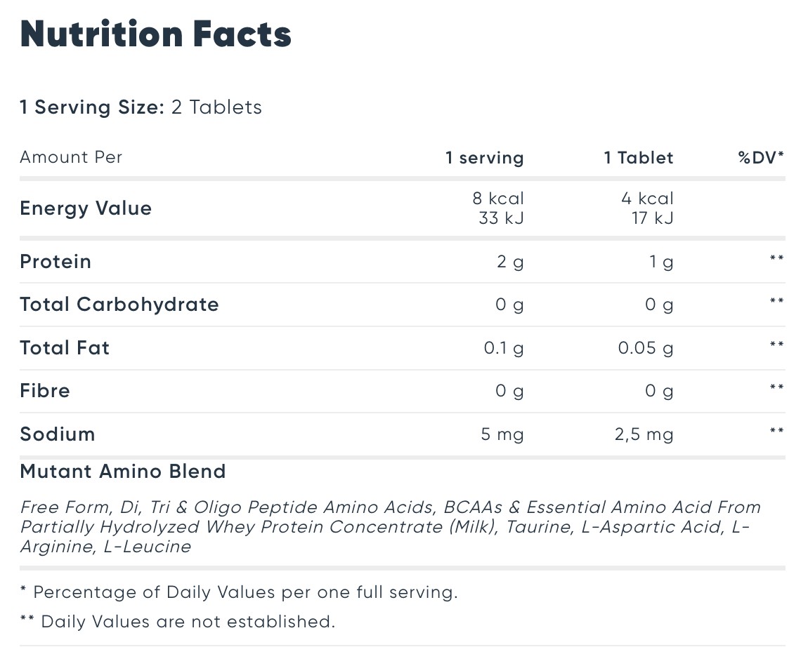Click the Sodium row label
Screen dimensions: 808x647
pyautogui.click(x=57, y=434)
